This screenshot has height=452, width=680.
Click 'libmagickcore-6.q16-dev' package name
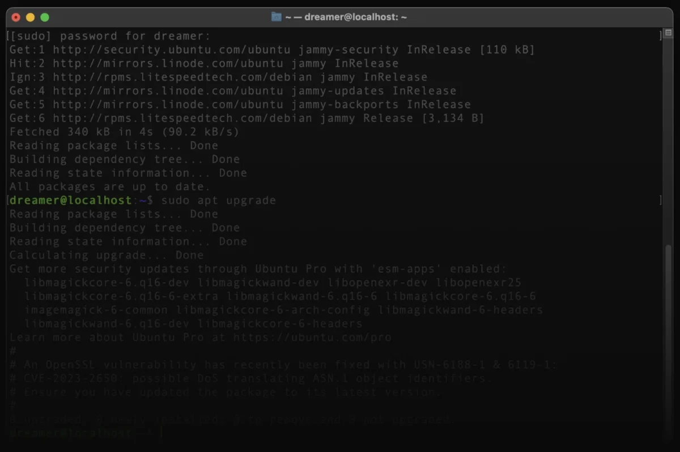click(107, 282)
